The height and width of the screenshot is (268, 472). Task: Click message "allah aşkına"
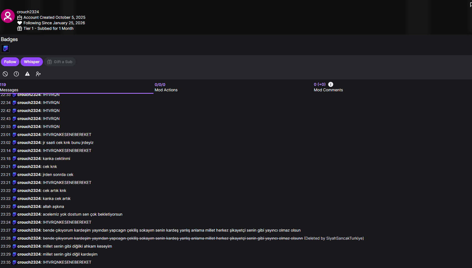click(53, 207)
